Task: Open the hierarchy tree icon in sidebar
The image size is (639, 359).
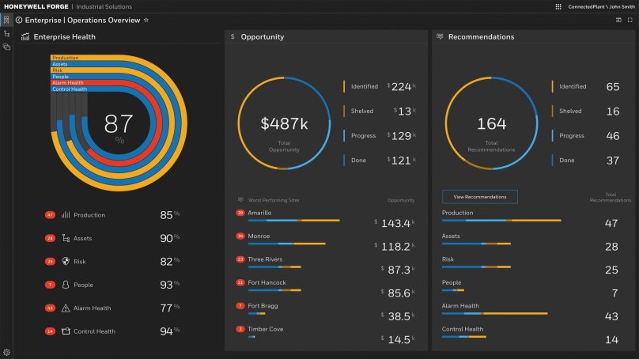Action: pos(6,33)
